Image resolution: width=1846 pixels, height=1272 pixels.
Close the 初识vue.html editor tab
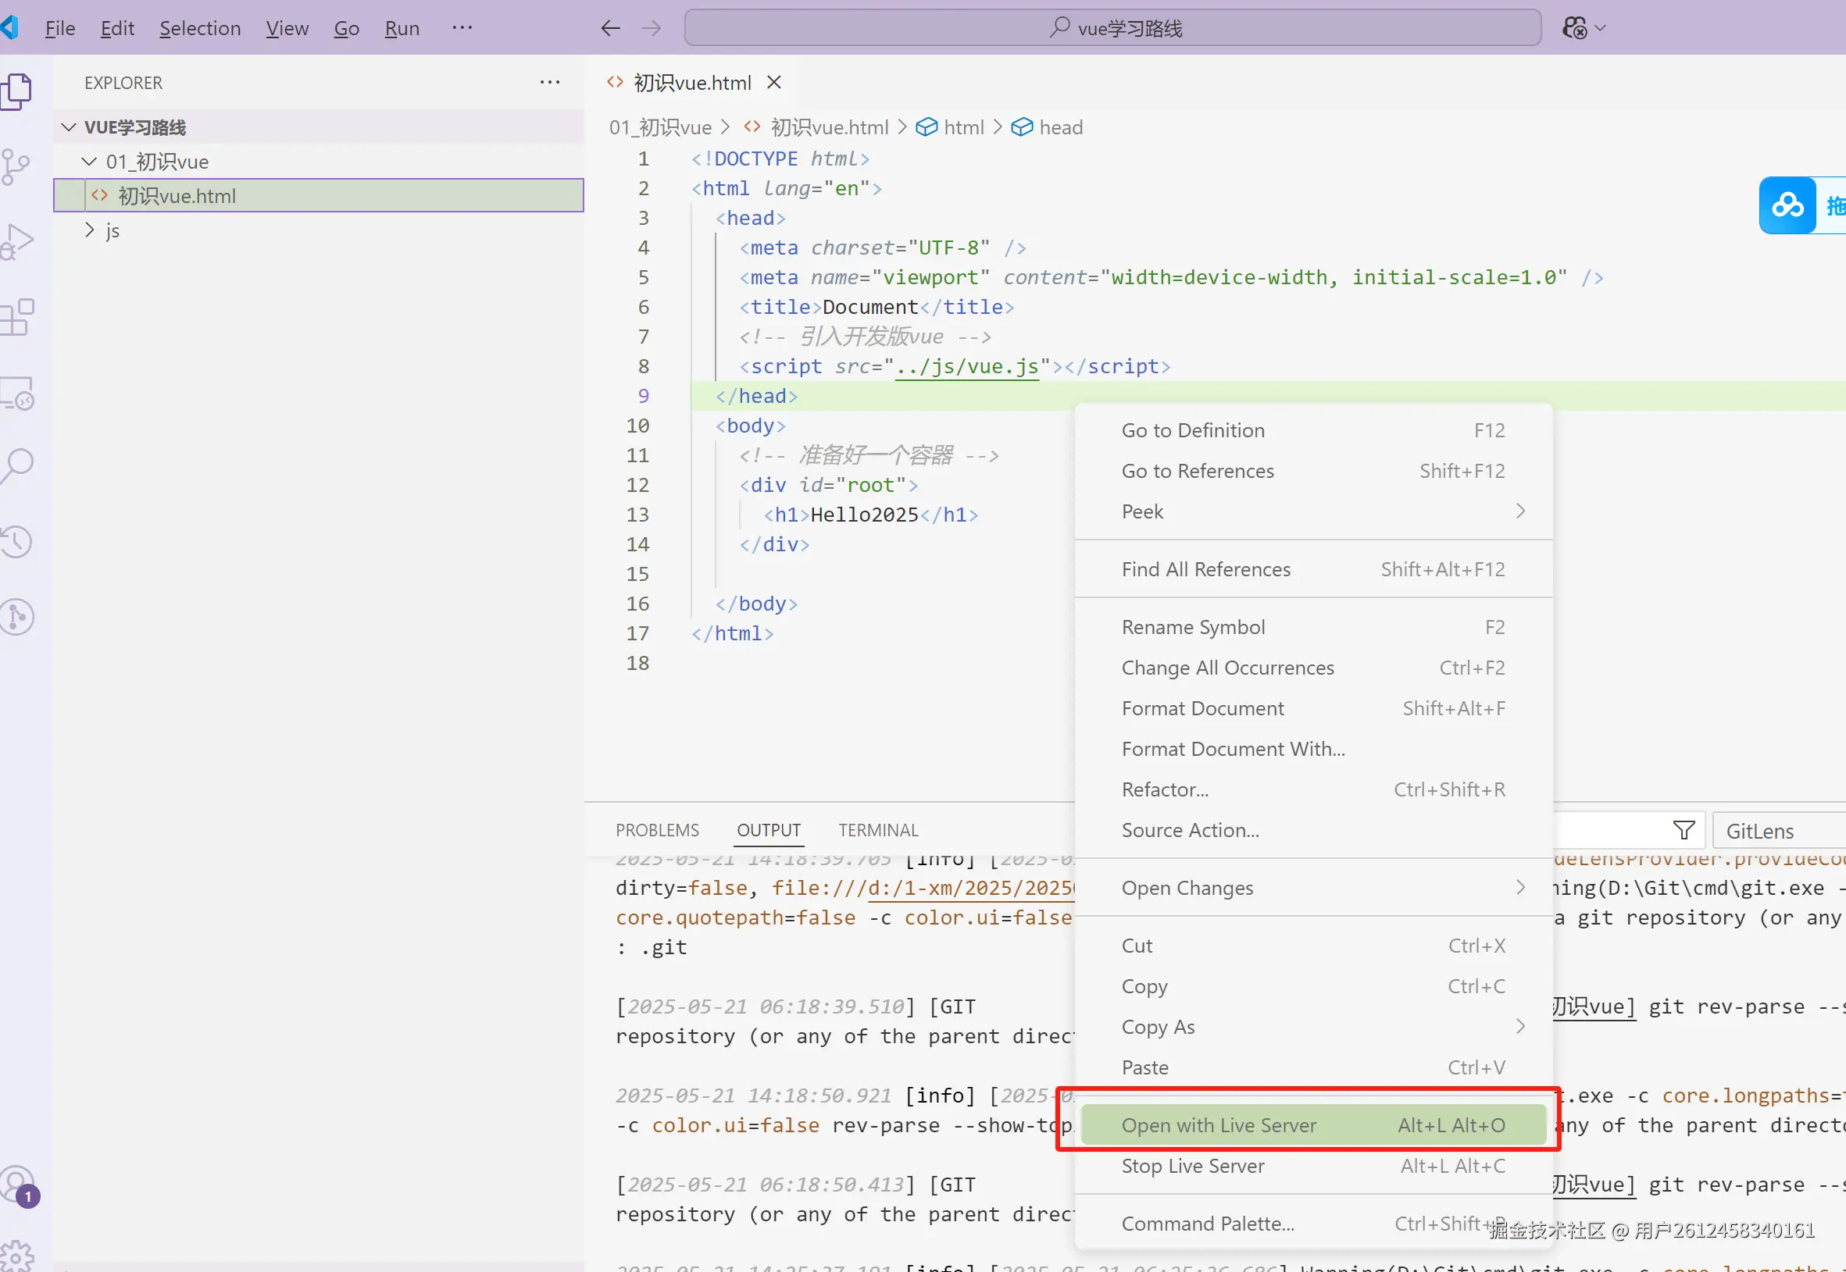point(773,82)
